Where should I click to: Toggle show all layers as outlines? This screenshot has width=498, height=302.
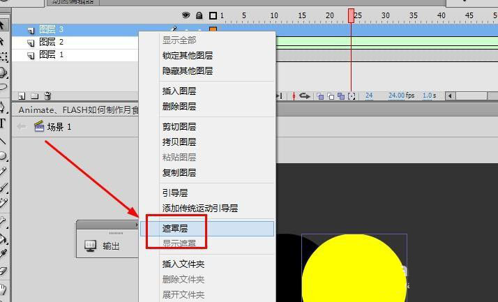coord(213,15)
